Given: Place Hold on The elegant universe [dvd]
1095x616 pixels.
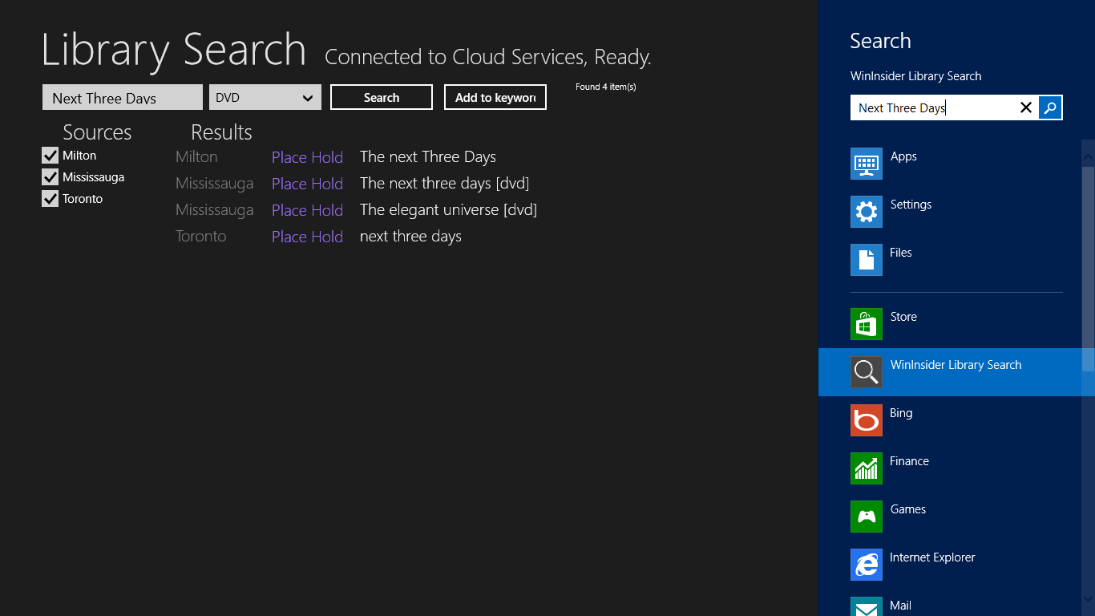Looking at the screenshot, I should coord(307,210).
